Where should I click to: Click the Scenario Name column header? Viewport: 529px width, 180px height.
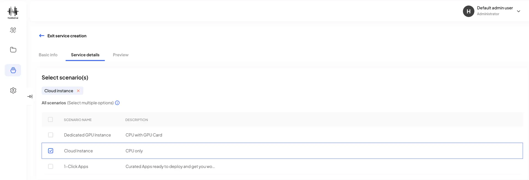(x=78, y=120)
